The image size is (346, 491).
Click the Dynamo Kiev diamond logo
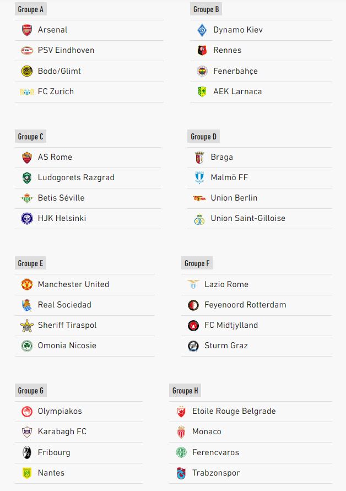pyautogui.click(x=202, y=30)
